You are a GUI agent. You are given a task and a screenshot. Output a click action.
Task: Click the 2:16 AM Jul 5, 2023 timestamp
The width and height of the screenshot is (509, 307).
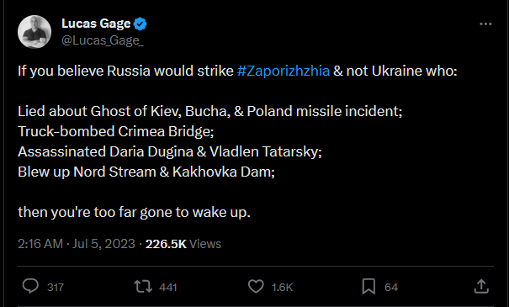(x=77, y=244)
